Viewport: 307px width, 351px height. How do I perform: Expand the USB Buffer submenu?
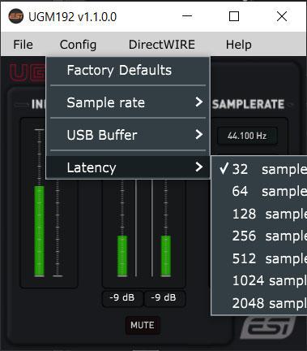128,135
